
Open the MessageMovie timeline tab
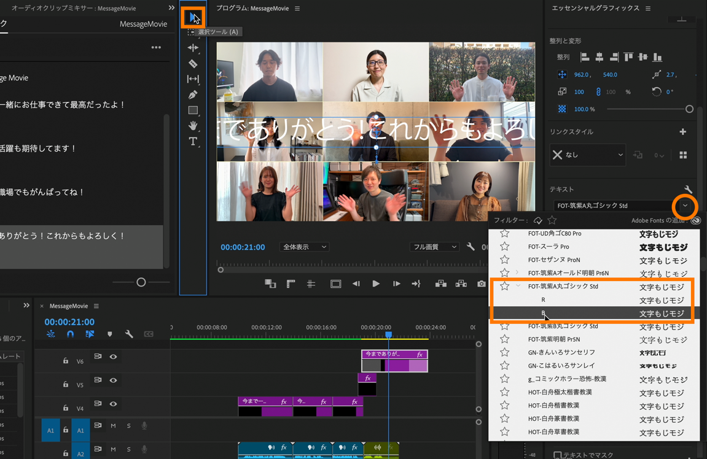click(x=69, y=306)
